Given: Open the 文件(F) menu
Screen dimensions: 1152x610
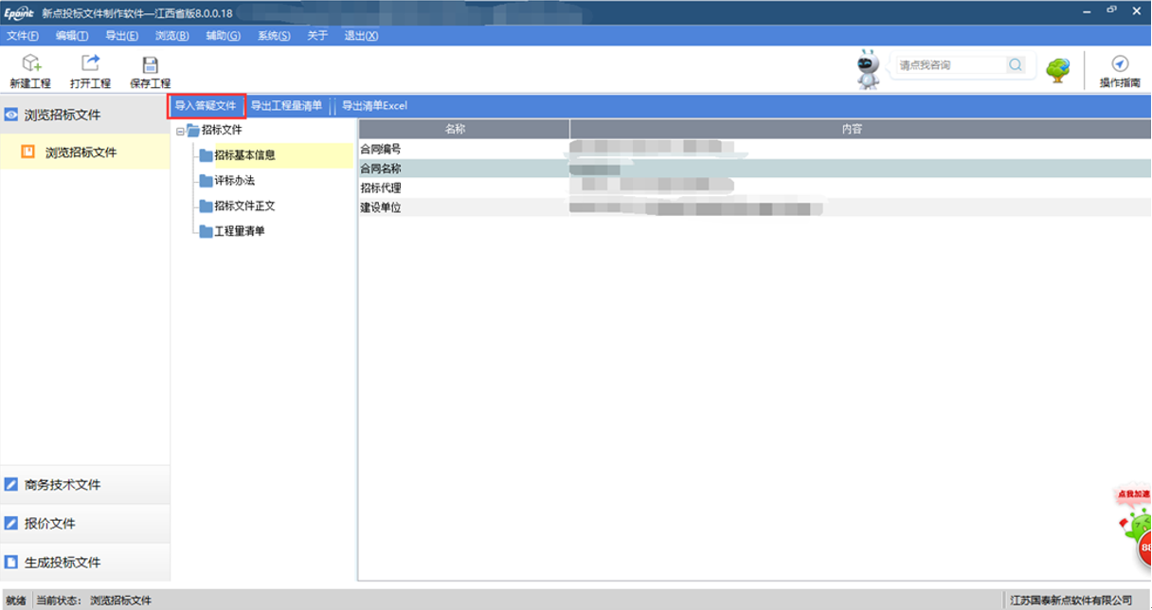Looking at the screenshot, I should point(23,36).
